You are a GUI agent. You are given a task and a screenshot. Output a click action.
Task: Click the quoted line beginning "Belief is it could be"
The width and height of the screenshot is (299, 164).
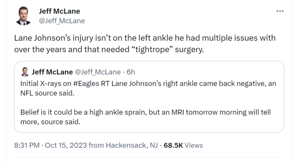[x=145, y=112]
